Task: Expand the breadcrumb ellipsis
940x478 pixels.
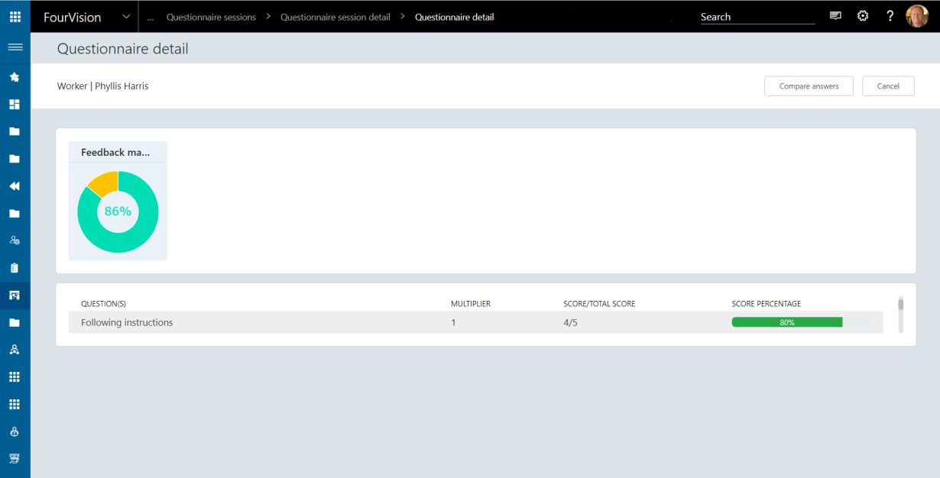Action: point(151,17)
